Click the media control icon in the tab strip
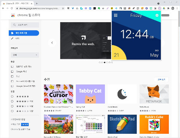Screen dimensions: 180x138 point(159,3)
